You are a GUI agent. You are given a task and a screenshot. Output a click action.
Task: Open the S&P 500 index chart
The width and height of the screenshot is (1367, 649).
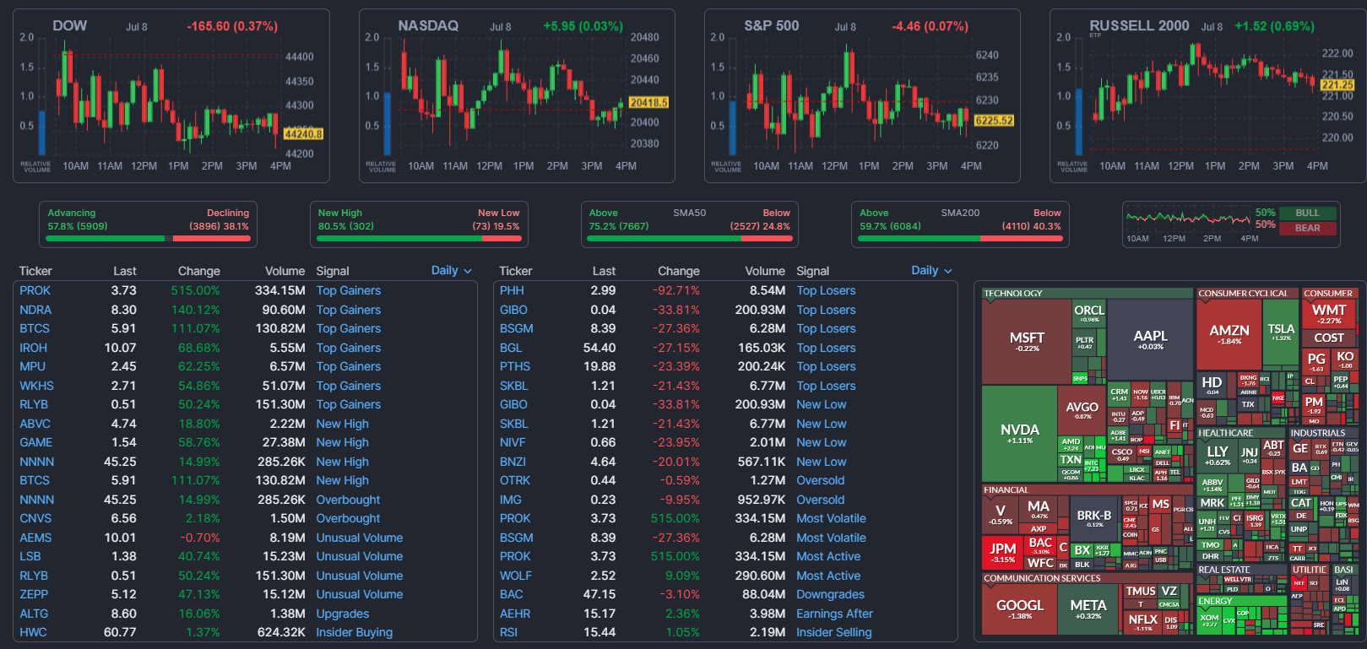coord(862,95)
